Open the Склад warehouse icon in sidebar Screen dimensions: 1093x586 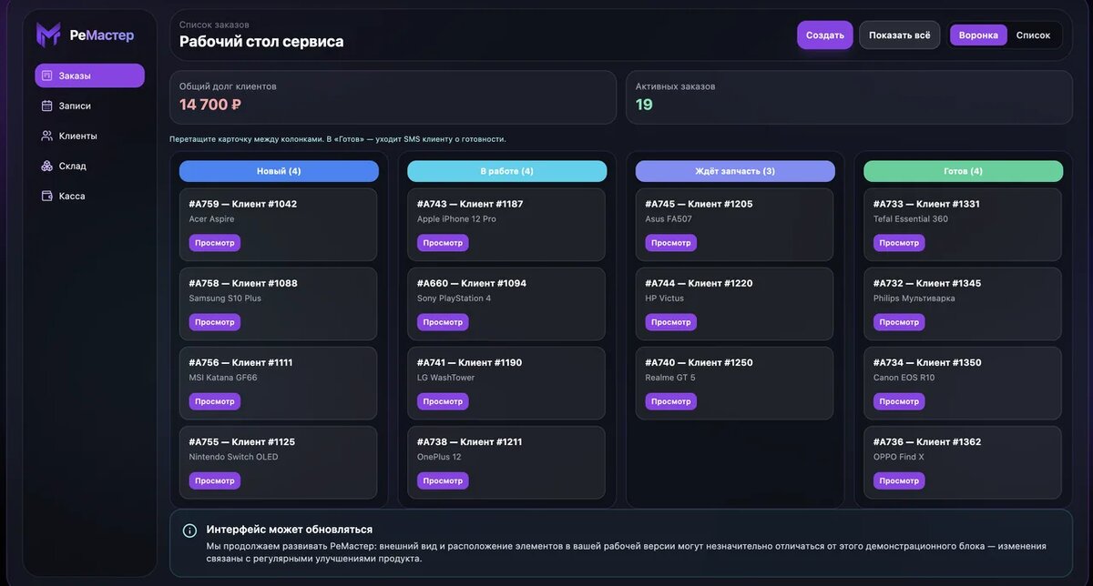(47, 166)
